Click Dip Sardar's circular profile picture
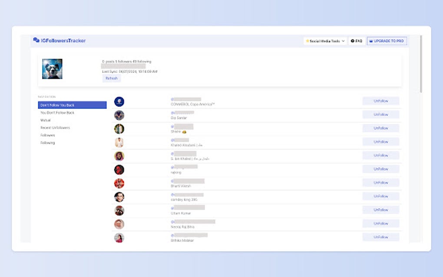 [x=119, y=115]
